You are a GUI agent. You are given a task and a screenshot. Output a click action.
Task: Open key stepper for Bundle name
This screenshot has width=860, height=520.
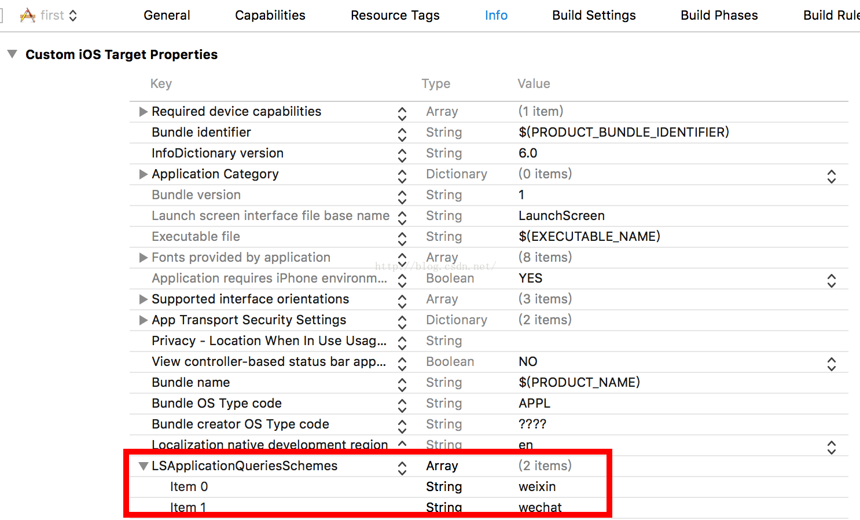[x=402, y=384]
